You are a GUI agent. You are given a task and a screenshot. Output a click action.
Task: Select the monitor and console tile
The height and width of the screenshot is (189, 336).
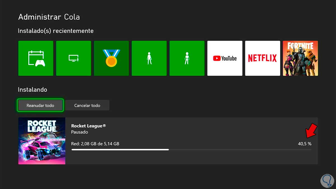[74, 58]
